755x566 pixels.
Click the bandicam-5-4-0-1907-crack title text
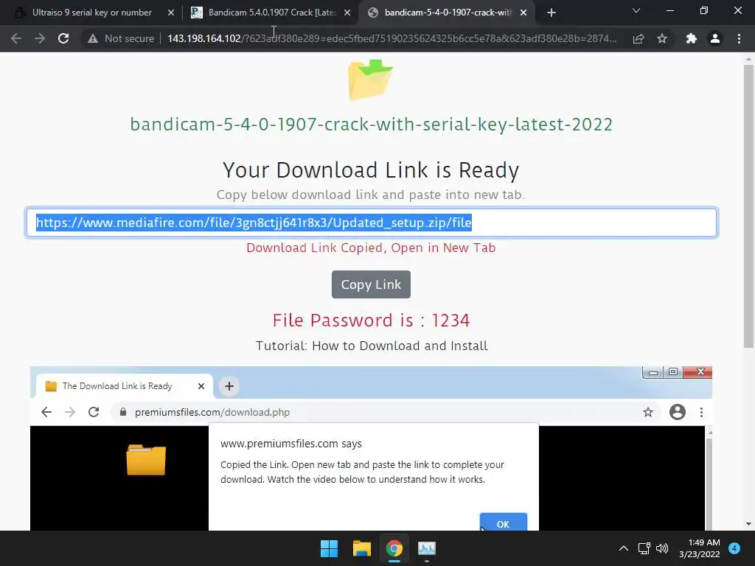click(x=372, y=125)
